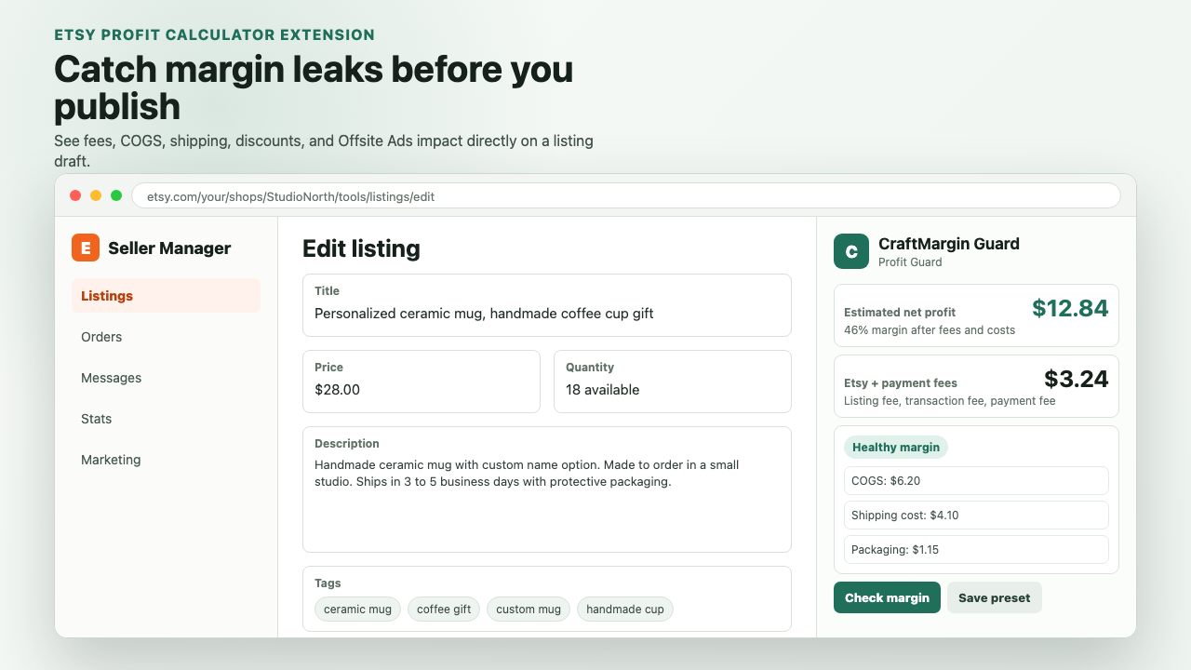Screen dimensions: 1191x670
Task: Click the Check margin button
Action: coord(887,597)
